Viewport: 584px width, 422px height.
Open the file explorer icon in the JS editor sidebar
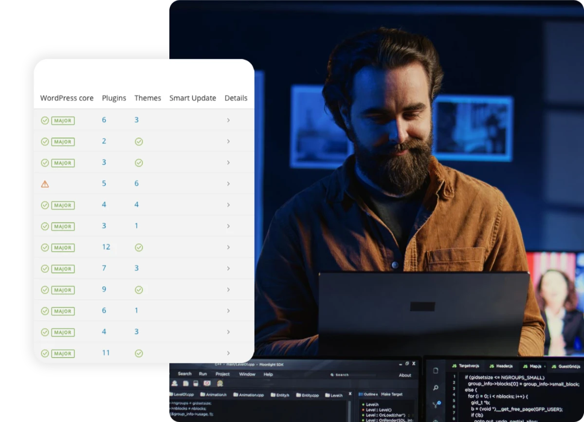[436, 371]
